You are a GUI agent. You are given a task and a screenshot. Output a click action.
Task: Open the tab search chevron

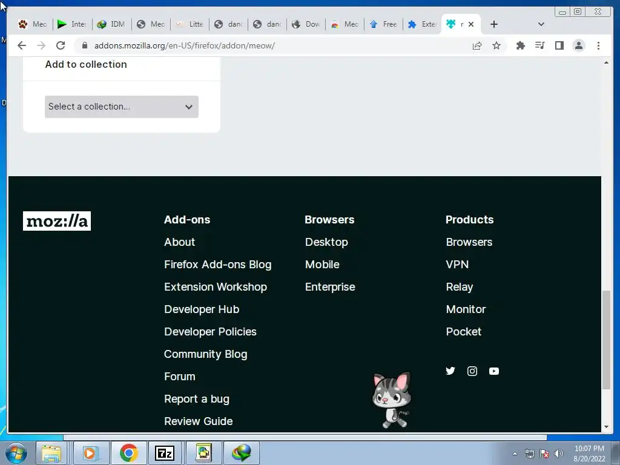541,24
